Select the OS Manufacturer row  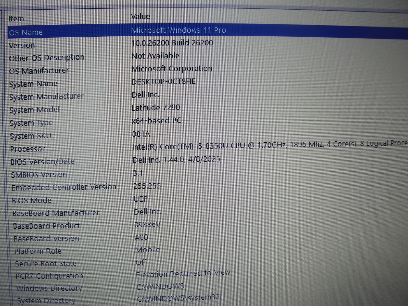pyautogui.click(x=39, y=71)
